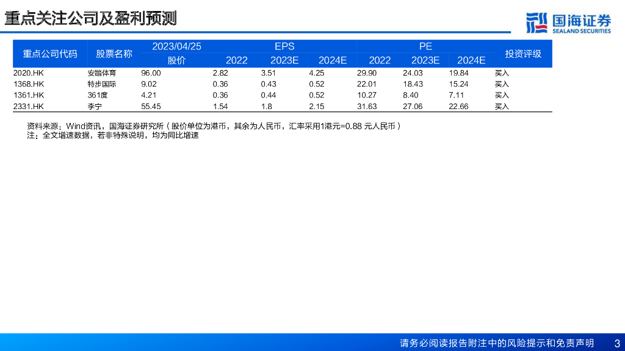The width and height of the screenshot is (625, 351).
Task: Select stock name 特步国际
Action: click(x=102, y=84)
